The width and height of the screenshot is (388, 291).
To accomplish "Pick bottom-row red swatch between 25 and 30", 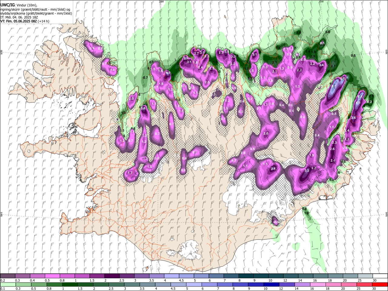I will [x=364, y=284].
